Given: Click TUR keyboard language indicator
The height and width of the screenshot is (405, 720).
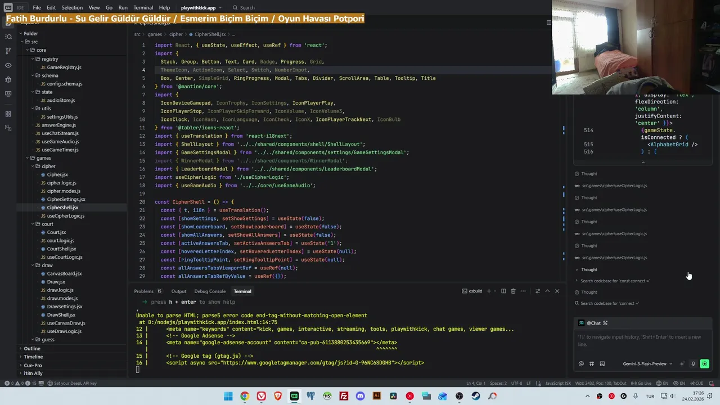Looking at the screenshot, I should [650, 396].
